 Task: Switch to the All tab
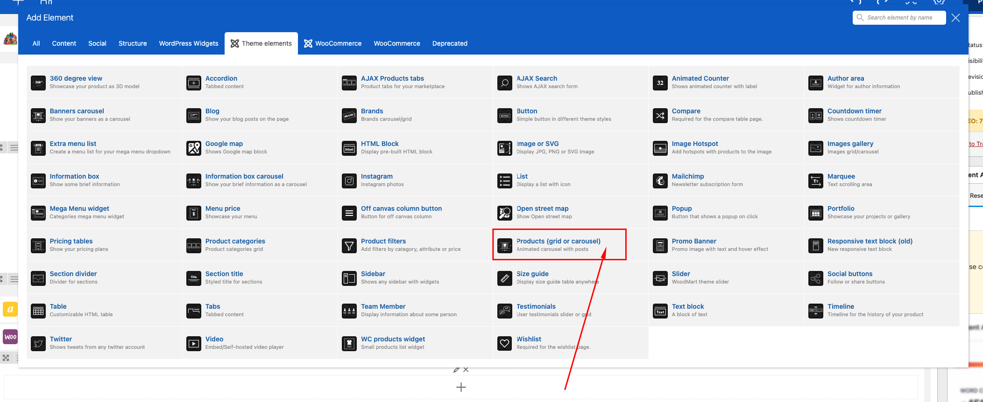pos(36,43)
